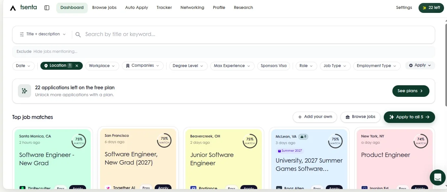Open Software Engineer, New Grad (2027) card

coord(138,159)
